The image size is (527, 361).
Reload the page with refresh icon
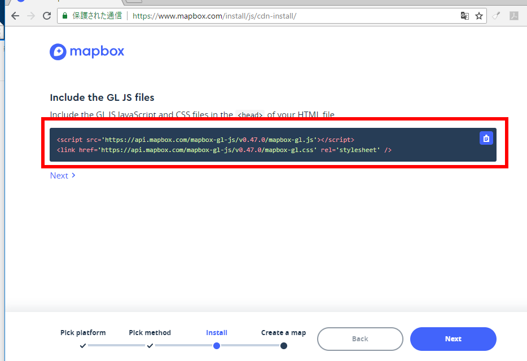[47, 16]
